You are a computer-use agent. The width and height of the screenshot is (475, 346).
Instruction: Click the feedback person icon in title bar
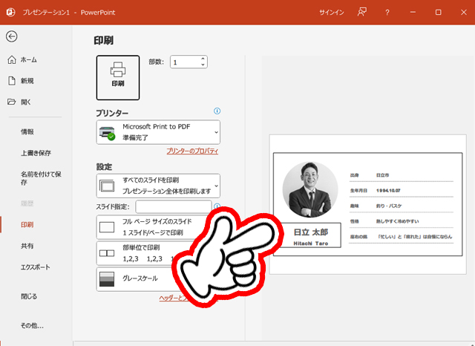point(361,13)
